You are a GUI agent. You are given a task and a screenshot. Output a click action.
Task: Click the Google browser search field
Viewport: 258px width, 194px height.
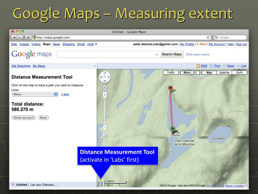[x=230, y=37]
